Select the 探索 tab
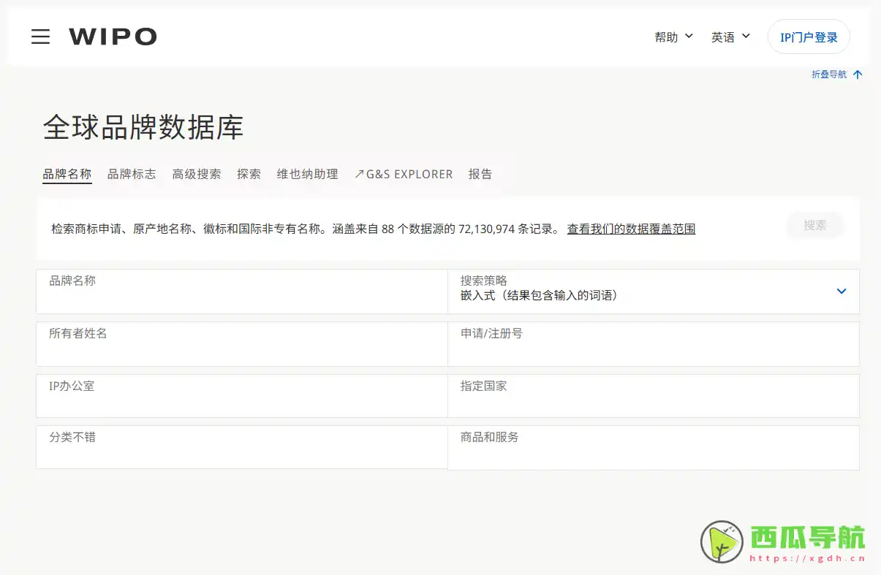881x575 pixels. point(249,174)
